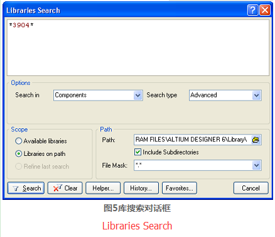Image resolution: width=275 pixels, height=237 pixels.
Task: Click the File Mask text field
Action: click(193, 165)
